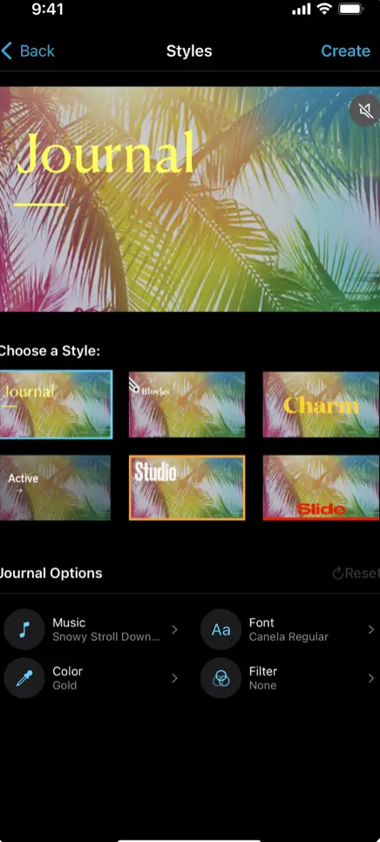Tap the 'Journal Options' heading
This screenshot has width=380, height=842.
[x=51, y=573]
